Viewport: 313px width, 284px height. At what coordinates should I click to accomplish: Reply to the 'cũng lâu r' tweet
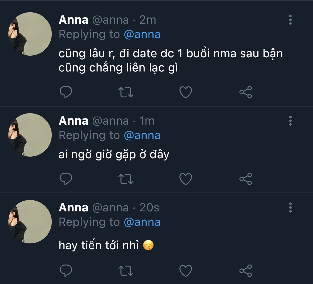pyautogui.click(x=66, y=92)
